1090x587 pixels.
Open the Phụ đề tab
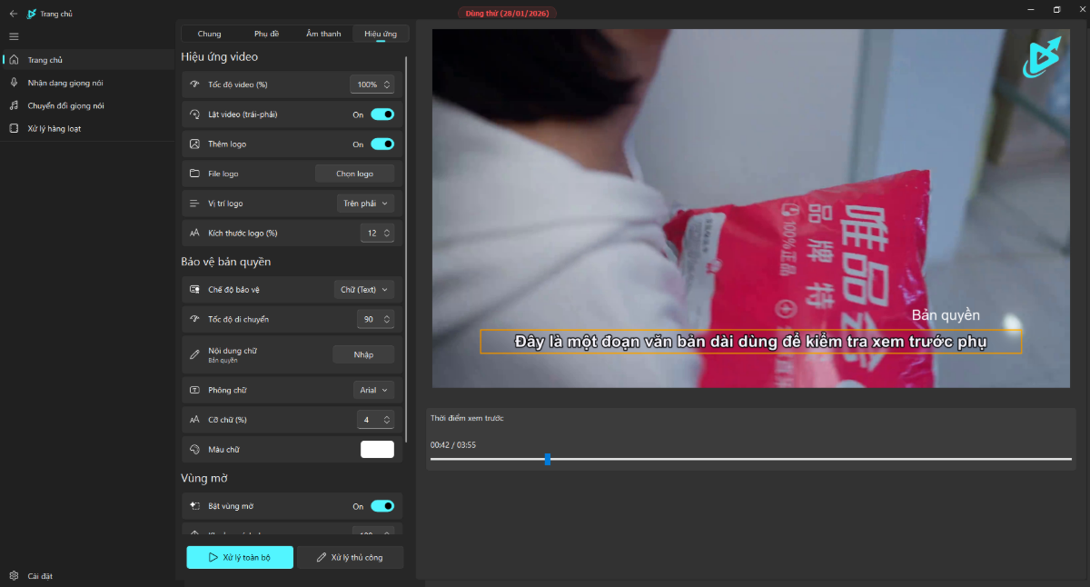point(266,33)
